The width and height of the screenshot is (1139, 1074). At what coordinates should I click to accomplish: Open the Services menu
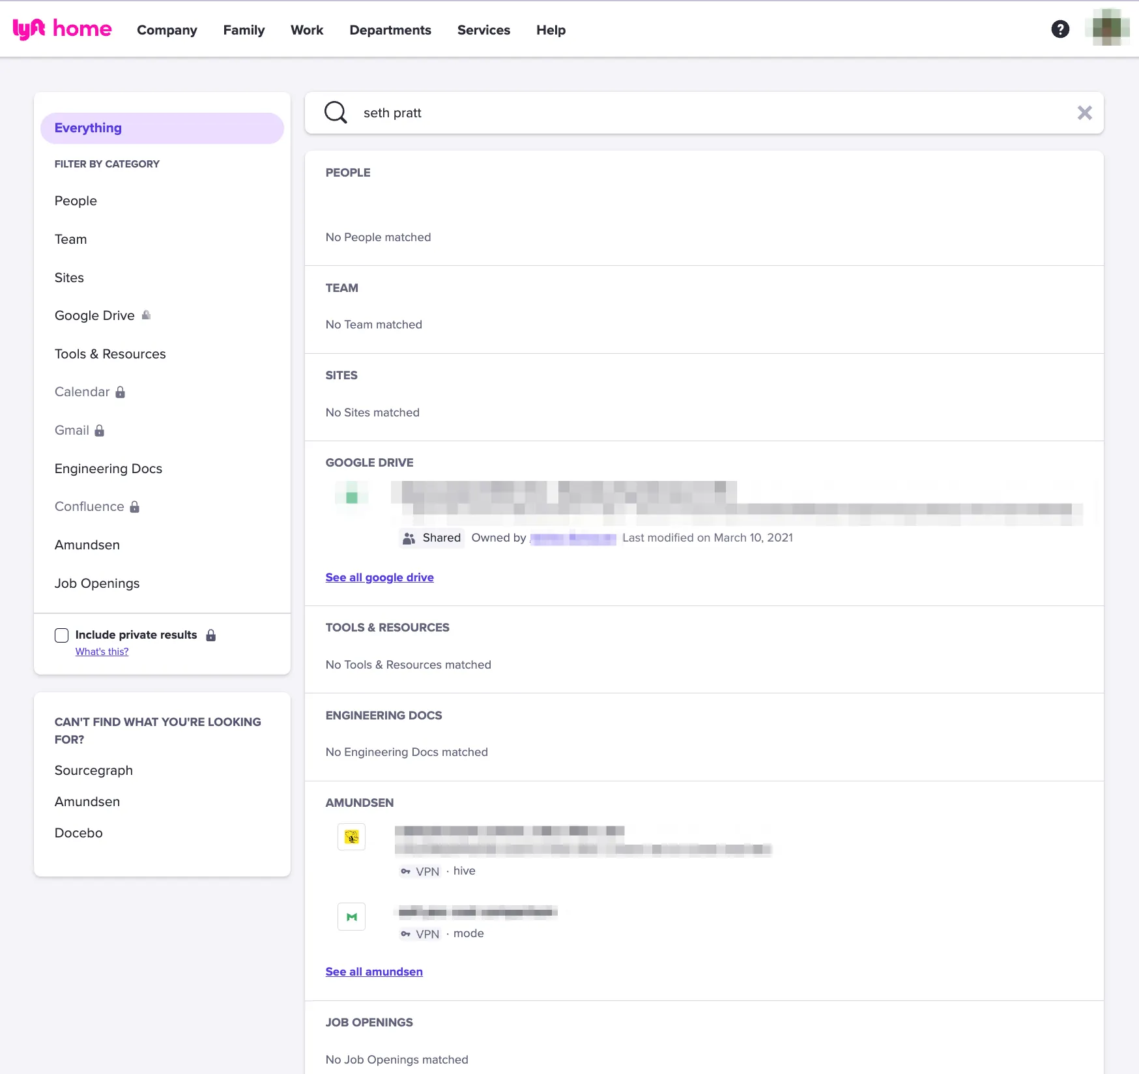click(x=483, y=30)
